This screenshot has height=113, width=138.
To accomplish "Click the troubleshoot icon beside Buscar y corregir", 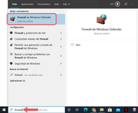I will tap(11, 54).
